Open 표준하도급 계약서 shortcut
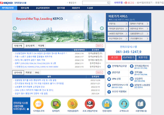This screenshot has width=164, height=115. pyautogui.click(x=139, y=29)
